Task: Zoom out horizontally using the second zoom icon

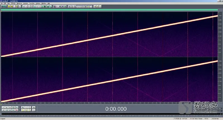Action: click(x=26, y=107)
